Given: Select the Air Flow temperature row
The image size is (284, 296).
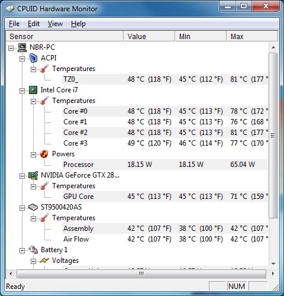Looking at the screenshot, I should pos(164,239).
